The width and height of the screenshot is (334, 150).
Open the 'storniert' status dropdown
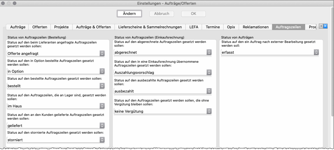click(x=56, y=140)
